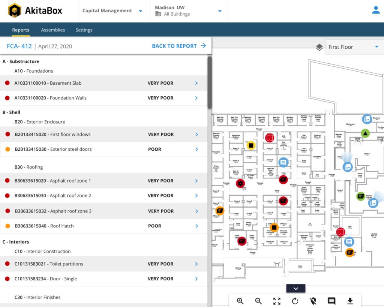The image size is (384, 307).
Task: Switch to the Assemblies tab
Action: click(53, 30)
